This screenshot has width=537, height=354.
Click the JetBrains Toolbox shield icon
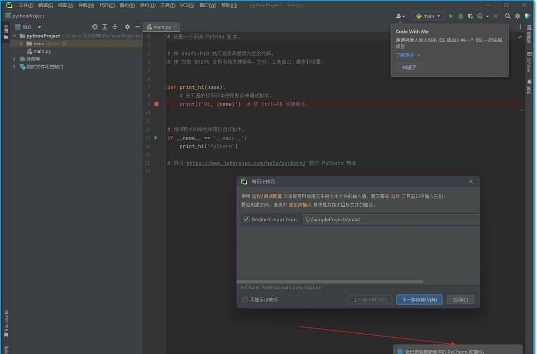pos(527,16)
